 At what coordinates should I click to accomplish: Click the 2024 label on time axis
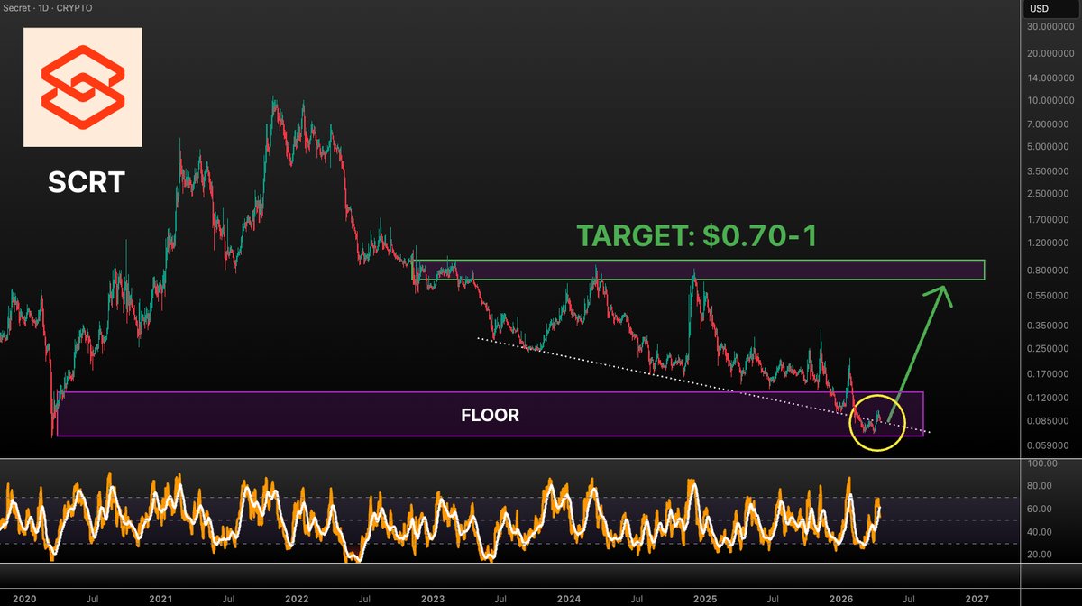click(569, 598)
